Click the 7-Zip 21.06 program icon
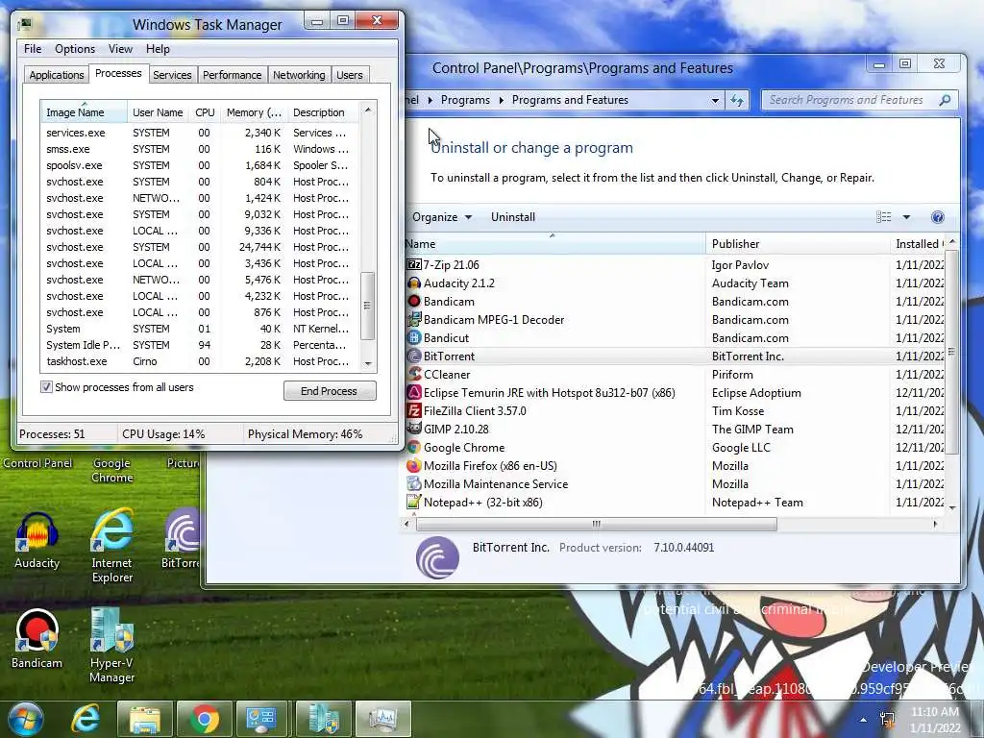The width and height of the screenshot is (984, 738). (413, 265)
